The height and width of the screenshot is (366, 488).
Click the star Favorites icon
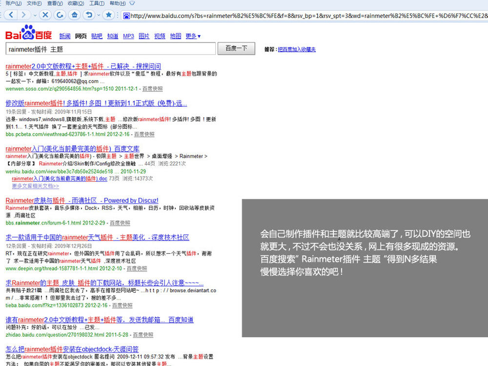pyautogui.click(x=108, y=15)
